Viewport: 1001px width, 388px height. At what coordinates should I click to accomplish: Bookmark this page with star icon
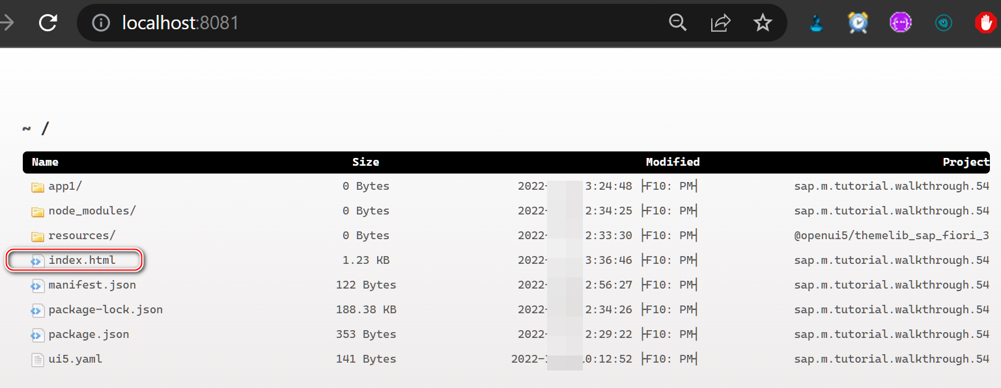point(763,23)
